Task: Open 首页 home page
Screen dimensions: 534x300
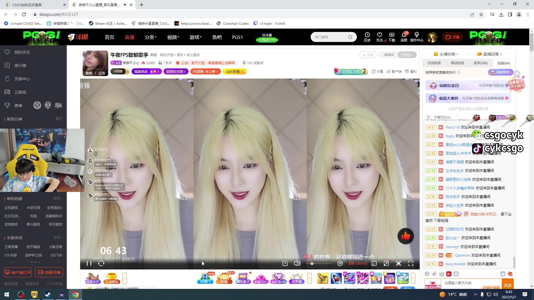Action: [x=109, y=37]
